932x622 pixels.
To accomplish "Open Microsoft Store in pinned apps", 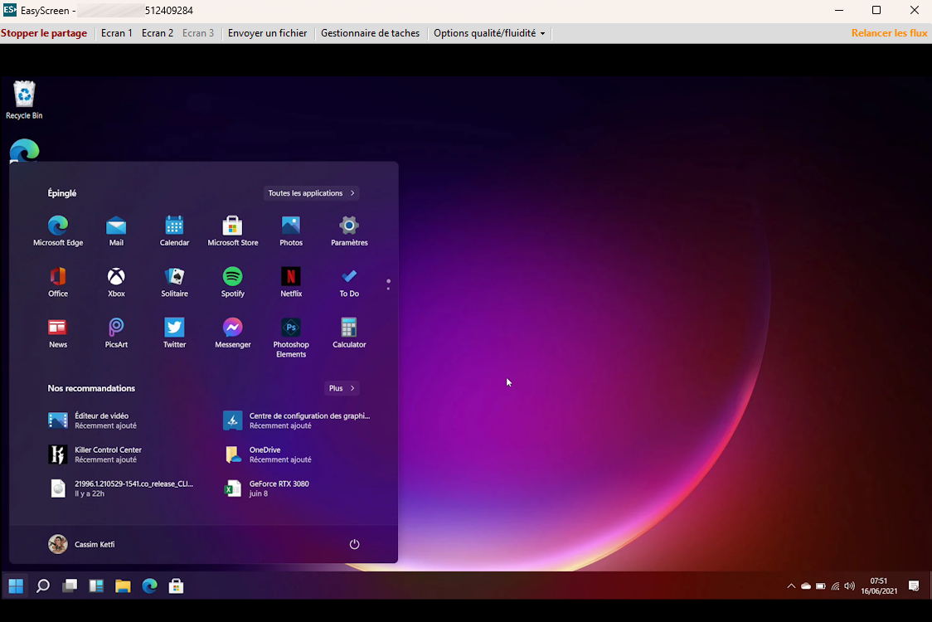I will coord(232,231).
